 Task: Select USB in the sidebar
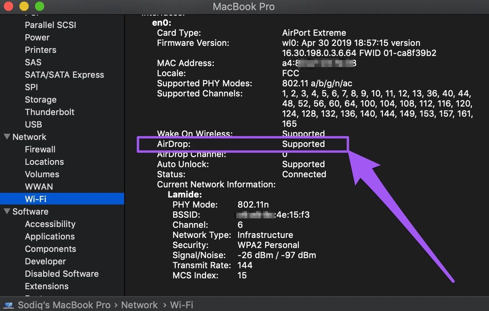tap(33, 124)
